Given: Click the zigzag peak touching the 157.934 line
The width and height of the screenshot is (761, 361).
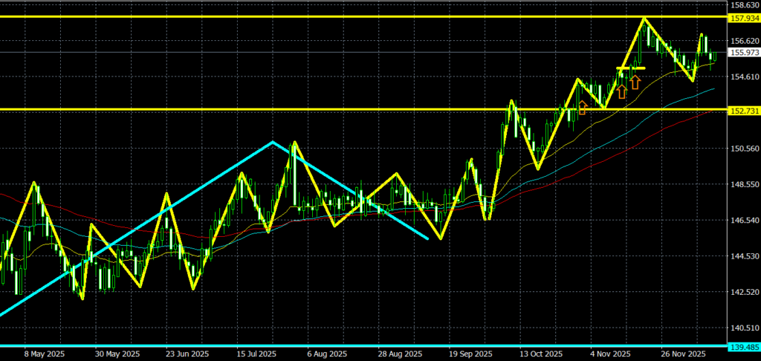Looking at the screenshot, I should pos(644,18).
